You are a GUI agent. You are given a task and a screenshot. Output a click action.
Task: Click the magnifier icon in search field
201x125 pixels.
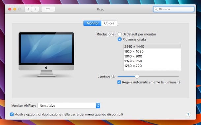(x=156, y=9)
